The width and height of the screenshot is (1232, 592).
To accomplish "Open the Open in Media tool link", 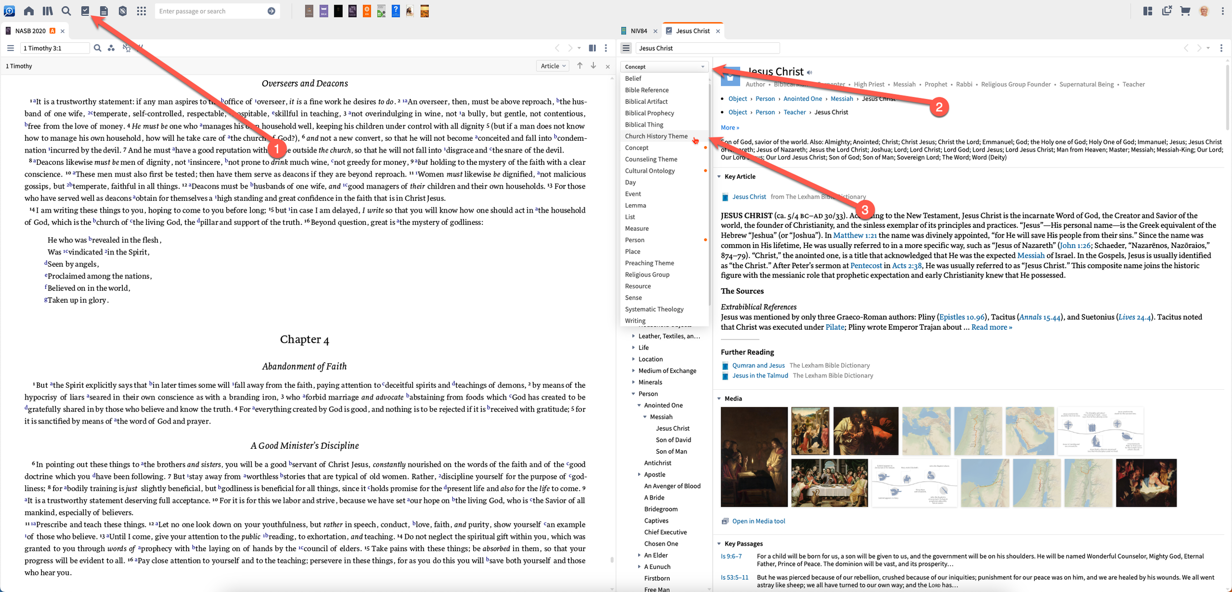I will pyautogui.click(x=758, y=521).
